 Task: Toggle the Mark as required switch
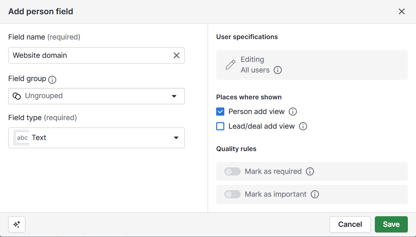click(232, 171)
